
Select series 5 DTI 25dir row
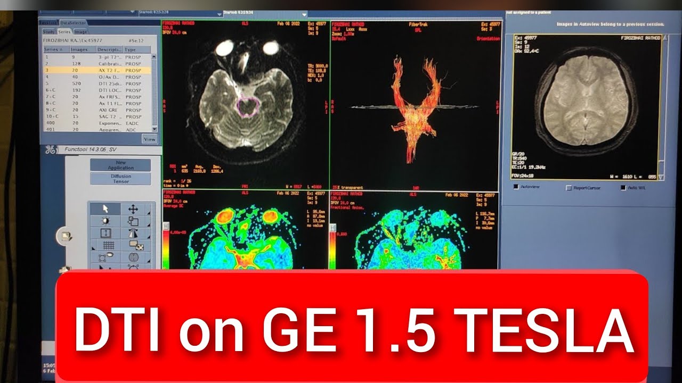[x=97, y=84]
